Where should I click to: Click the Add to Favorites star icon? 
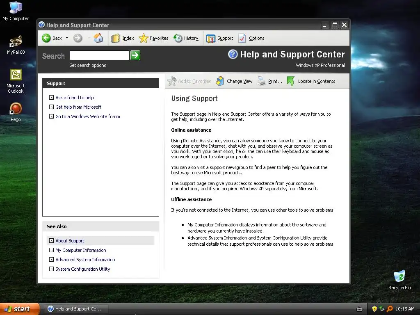coord(172,81)
